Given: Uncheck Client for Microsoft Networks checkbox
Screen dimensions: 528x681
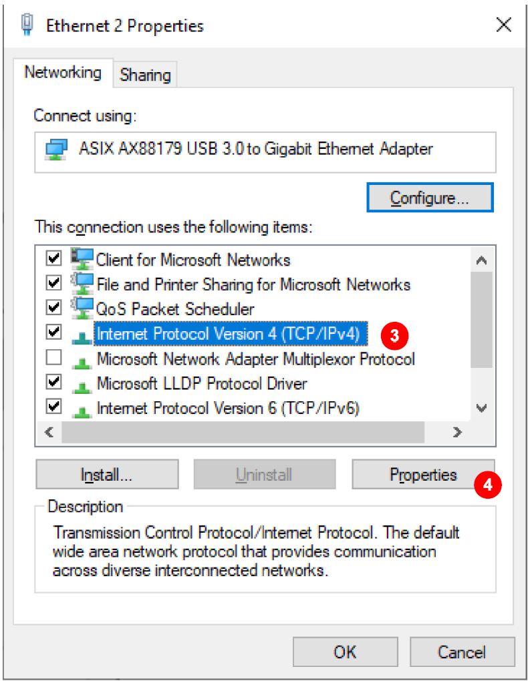Looking at the screenshot, I should (53, 258).
